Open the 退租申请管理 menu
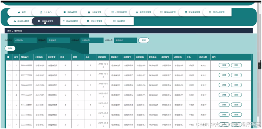This screenshot has width=262, height=129. click(46, 21)
